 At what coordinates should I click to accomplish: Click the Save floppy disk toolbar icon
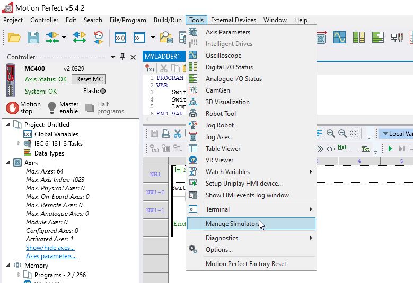[33, 38]
